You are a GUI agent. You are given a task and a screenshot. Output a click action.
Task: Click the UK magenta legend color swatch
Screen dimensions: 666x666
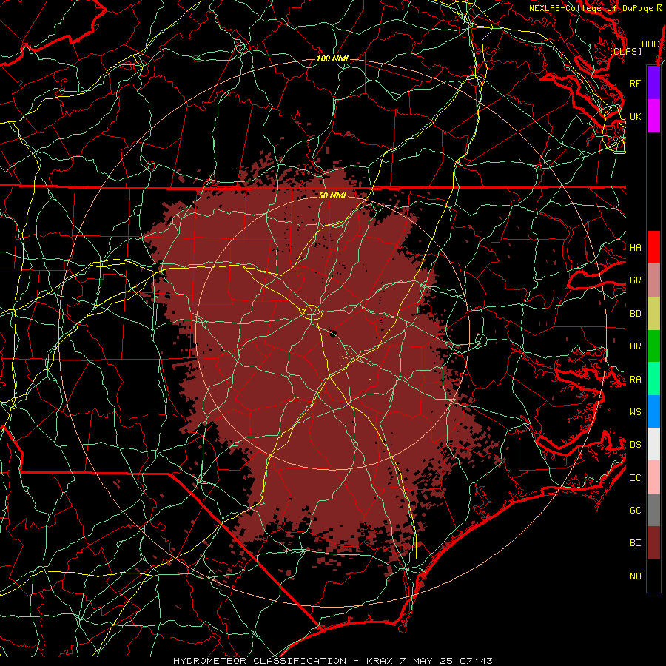[653, 116]
